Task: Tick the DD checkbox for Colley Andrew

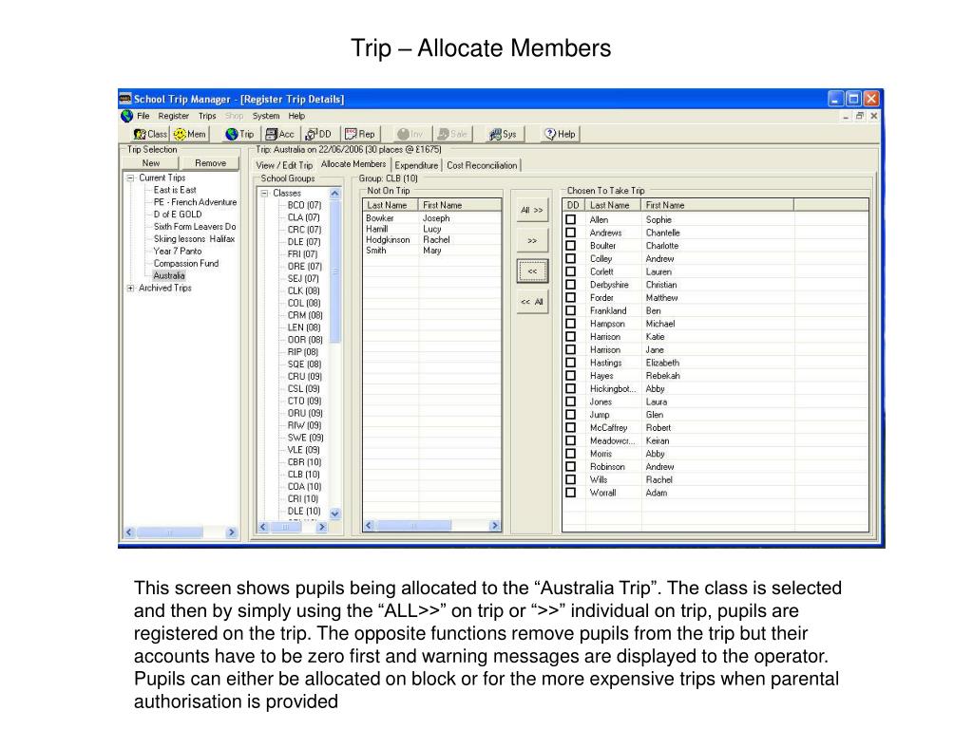Action: [x=571, y=258]
